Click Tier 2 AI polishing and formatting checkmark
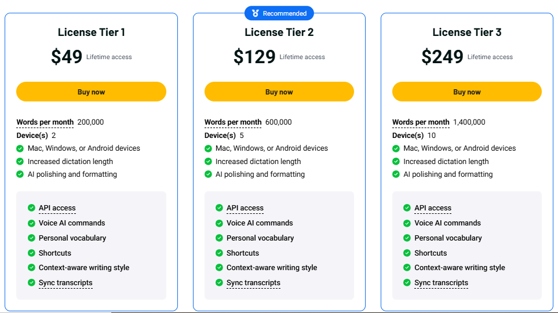This screenshot has width=558, height=313. 208,174
